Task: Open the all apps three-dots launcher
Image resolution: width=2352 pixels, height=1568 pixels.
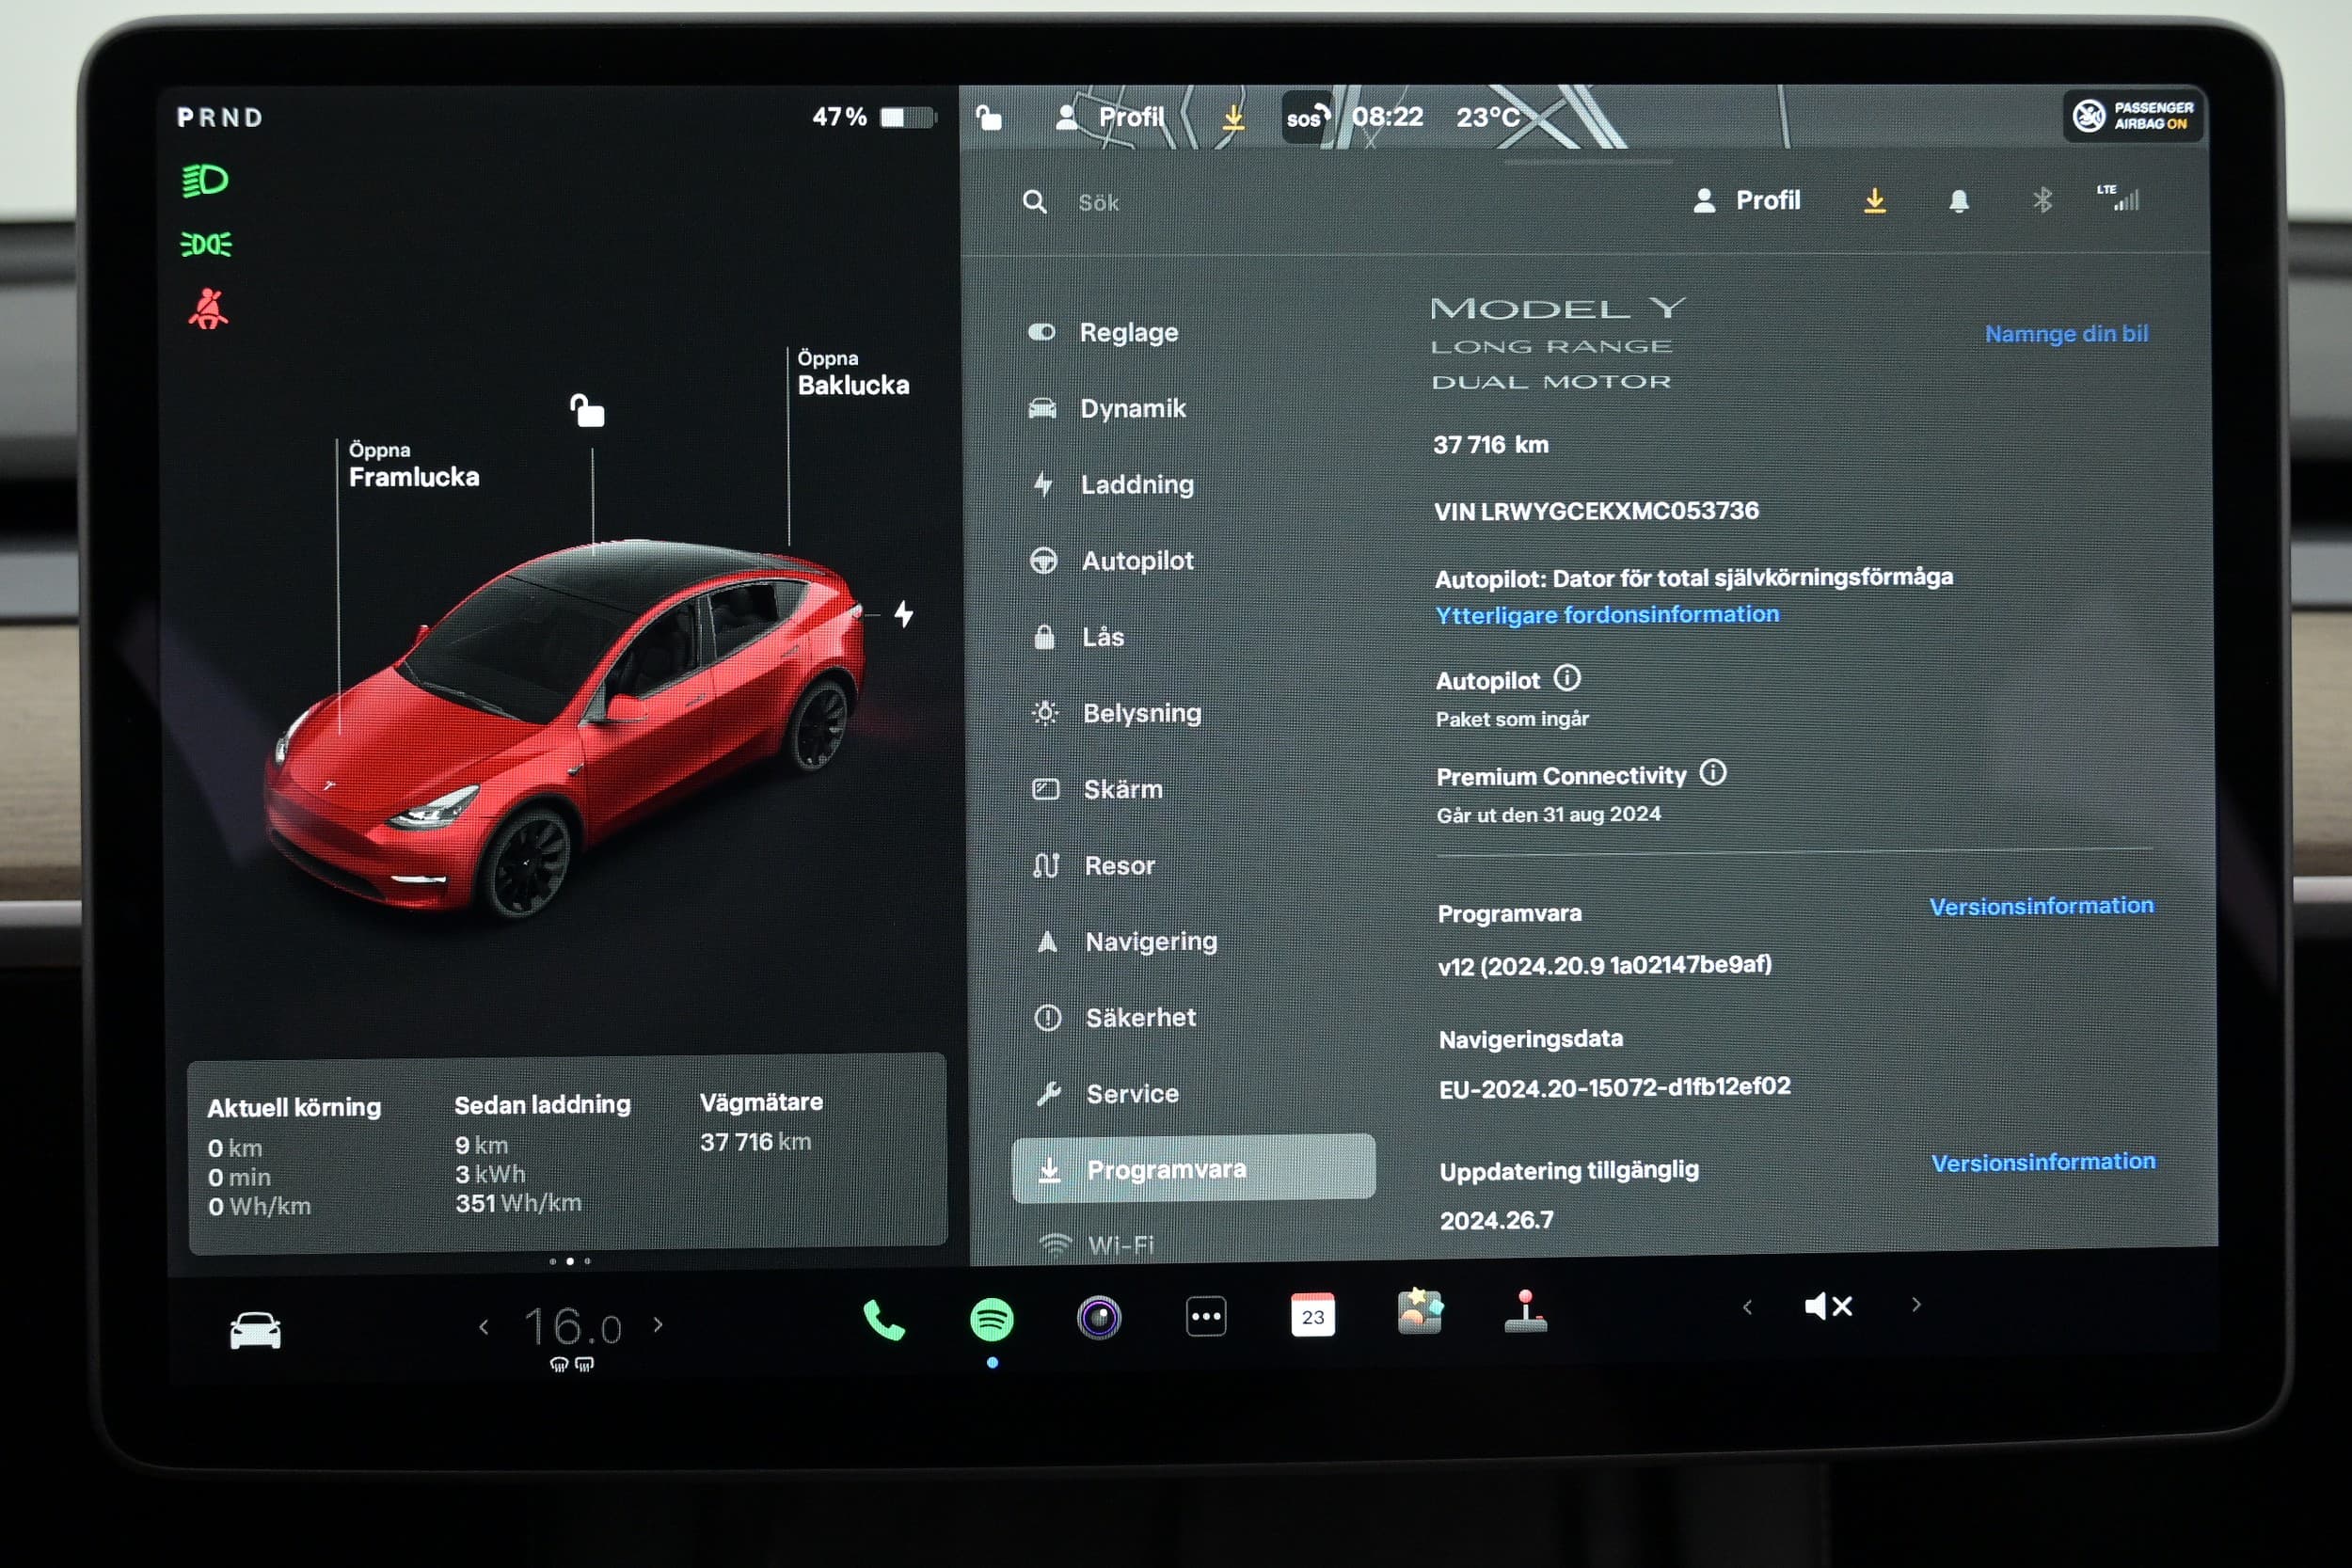Action: click(x=1206, y=1316)
